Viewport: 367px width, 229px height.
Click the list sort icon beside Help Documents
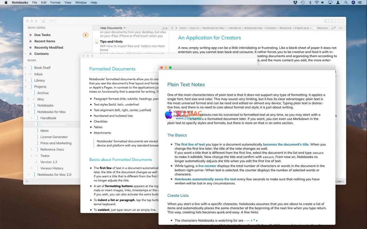coord(163,28)
